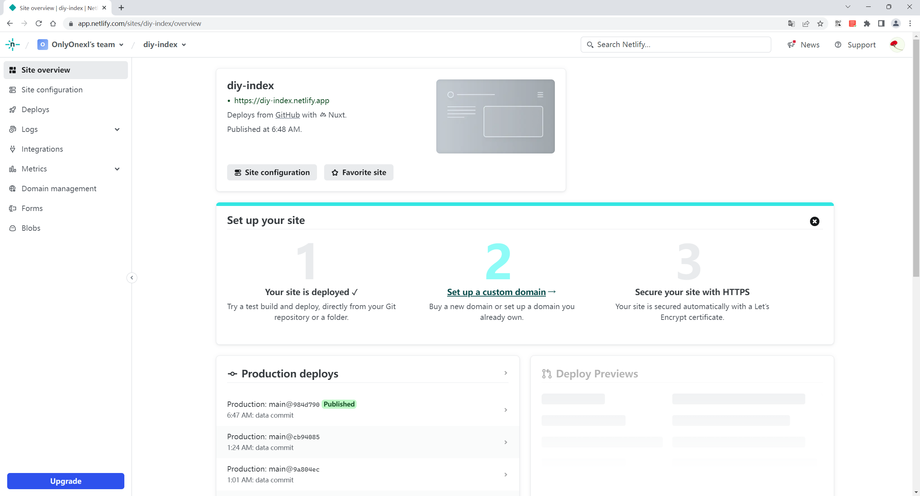This screenshot has height=496, width=920.
Task: Close the Site overview browser tab
Action: pos(104,8)
